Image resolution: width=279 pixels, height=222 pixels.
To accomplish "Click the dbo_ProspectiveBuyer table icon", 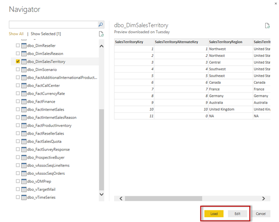I will tap(24, 157).
